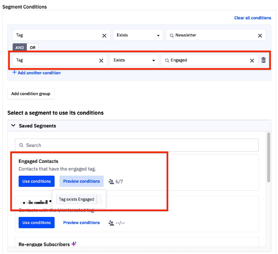This screenshot has height=254, width=278.
Task: Click the search icon in Saved Segments search
Action: (x=21, y=145)
